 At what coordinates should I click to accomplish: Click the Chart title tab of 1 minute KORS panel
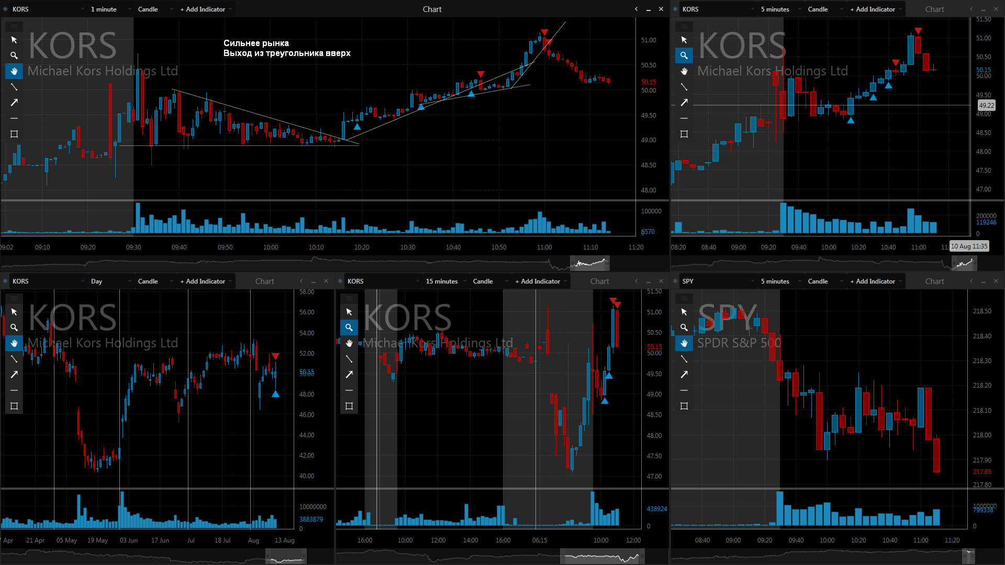(432, 9)
